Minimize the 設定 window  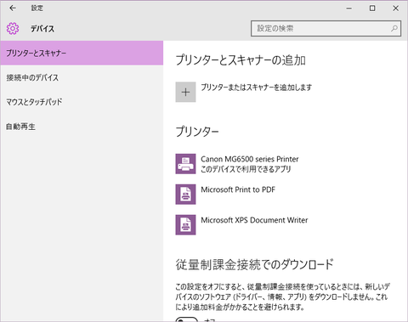tap(349, 8)
